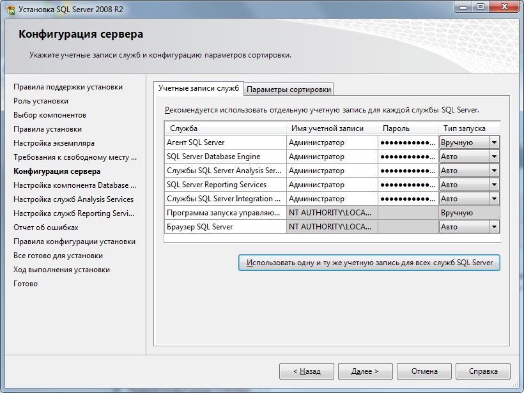Image resolution: width=524 pixels, height=393 pixels.
Task: Click Выбор компонентов step
Action: (x=50, y=115)
